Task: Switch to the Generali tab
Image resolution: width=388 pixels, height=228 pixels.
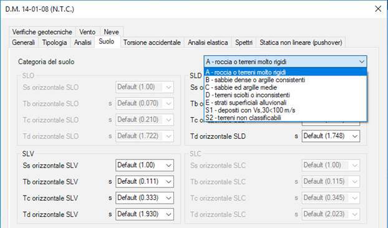Action: (x=24, y=42)
